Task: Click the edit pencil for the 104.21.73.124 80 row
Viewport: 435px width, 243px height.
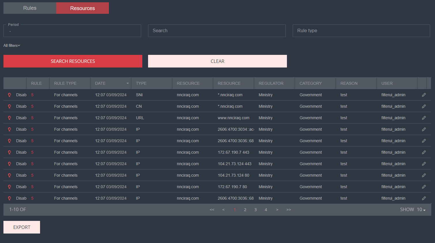Action: [424, 175]
